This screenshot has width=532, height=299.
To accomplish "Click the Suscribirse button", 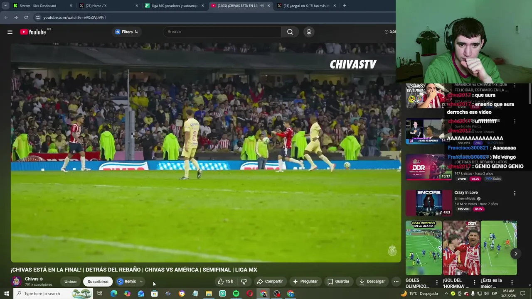I will (x=98, y=282).
